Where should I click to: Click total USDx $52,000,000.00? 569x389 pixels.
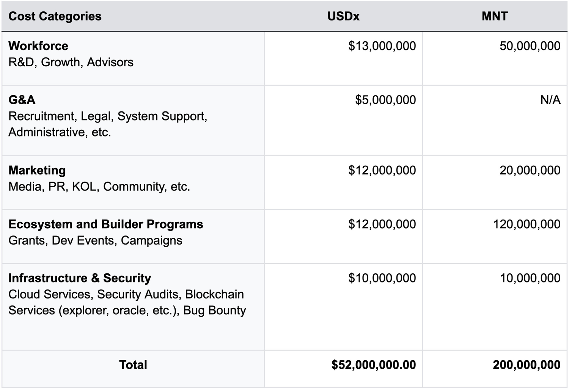point(374,365)
